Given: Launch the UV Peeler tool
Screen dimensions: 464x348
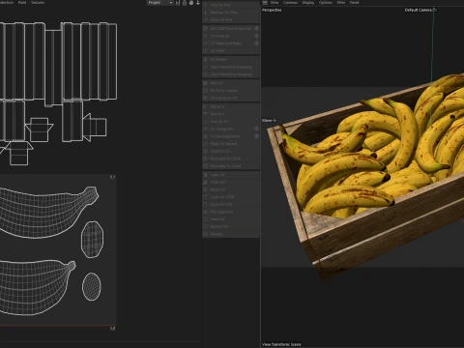Looking at the screenshot, I should tap(231, 59).
